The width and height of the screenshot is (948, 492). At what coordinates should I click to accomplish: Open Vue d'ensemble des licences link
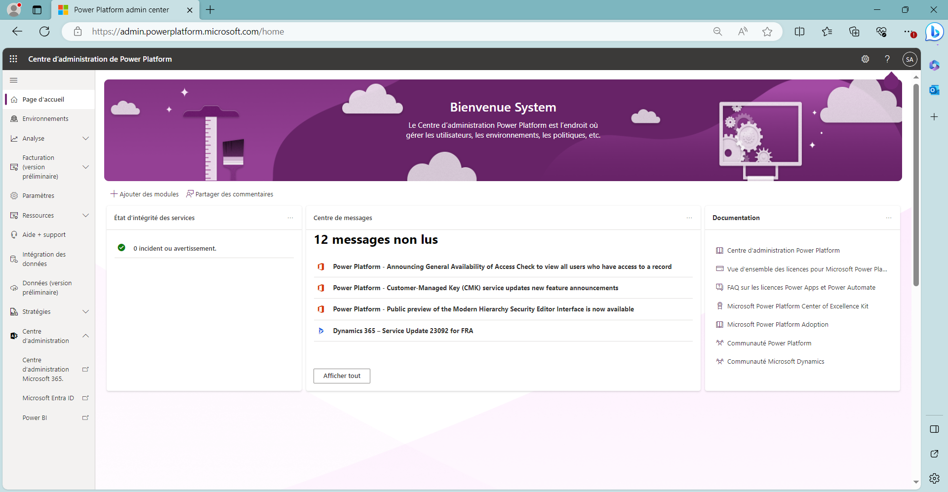coord(807,269)
